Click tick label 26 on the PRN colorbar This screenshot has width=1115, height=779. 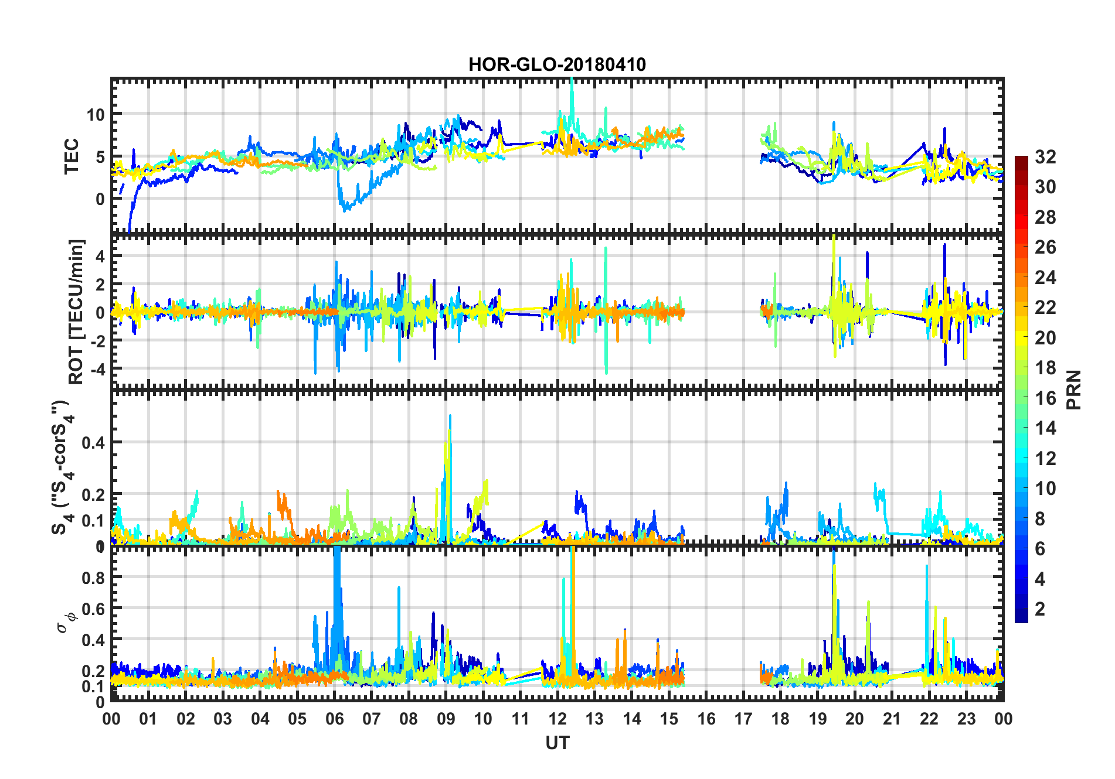click(x=1045, y=247)
